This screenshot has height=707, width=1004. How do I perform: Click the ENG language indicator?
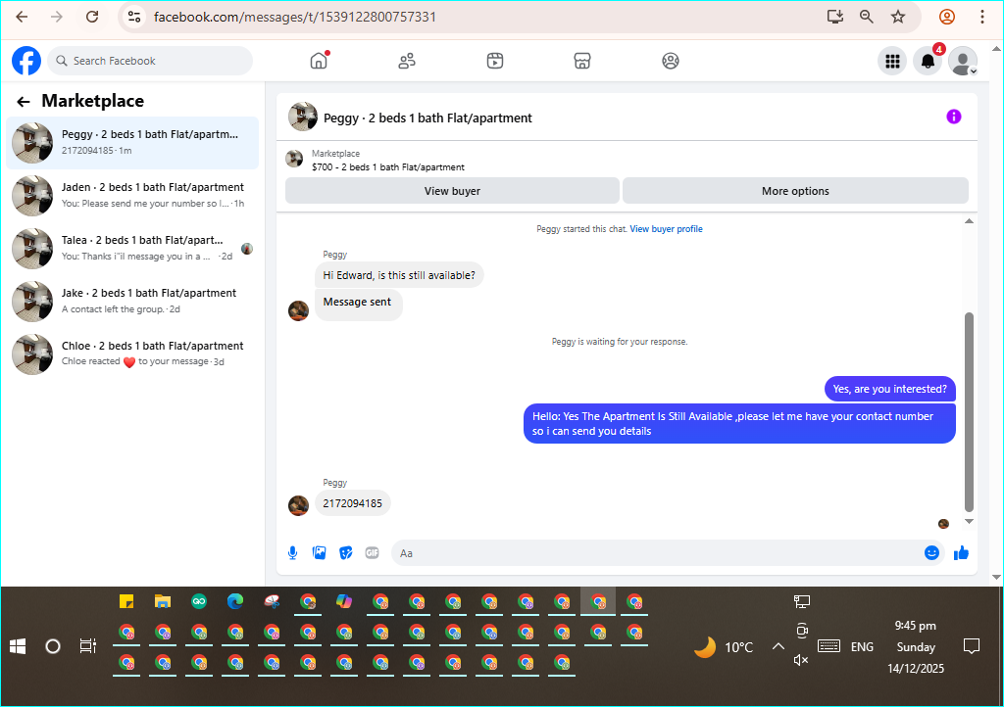tap(862, 647)
